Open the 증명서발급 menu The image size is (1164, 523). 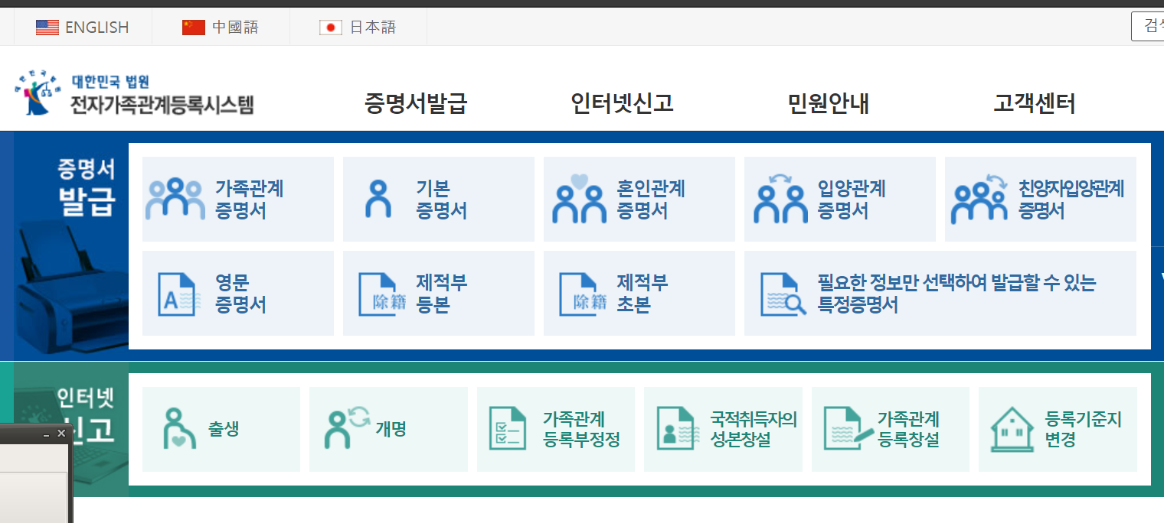click(414, 103)
